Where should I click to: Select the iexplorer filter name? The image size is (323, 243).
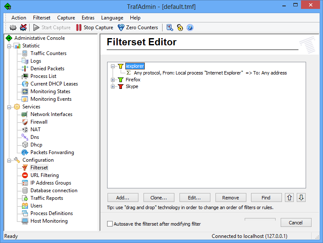coord(135,66)
